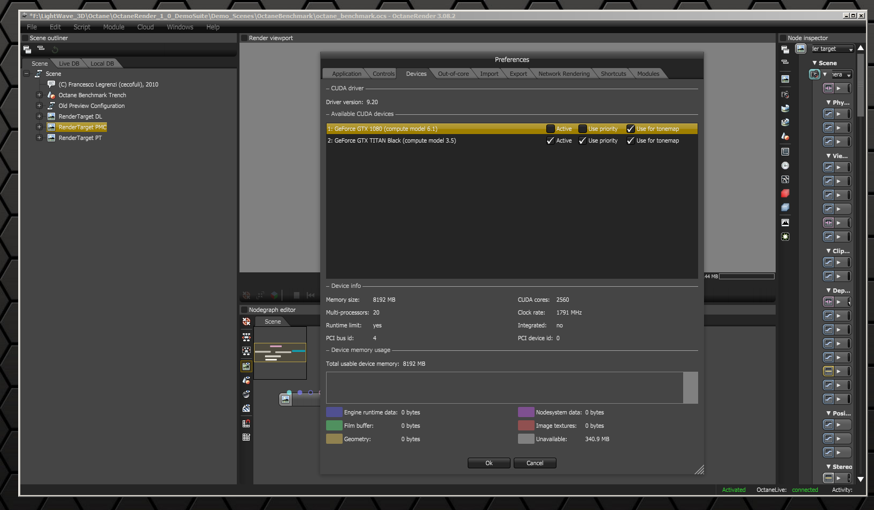874x510 pixels.
Task: Uncheck Use for tonemap on GTX 1080
Action: [x=631, y=129]
